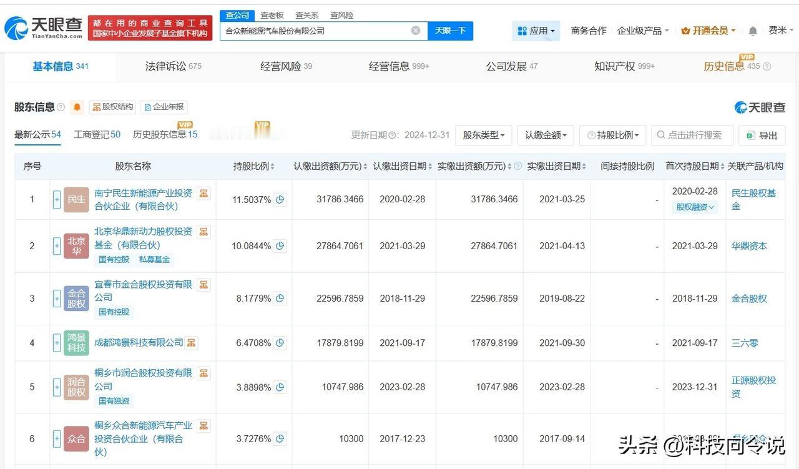799x469 pixels.
Task: Click the help icon next to 更新日期
Action: [x=393, y=136]
